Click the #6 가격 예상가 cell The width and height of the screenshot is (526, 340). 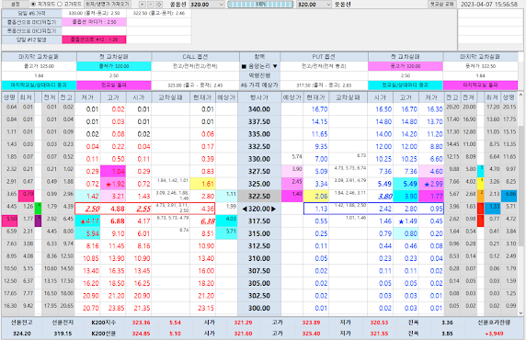(x=259, y=85)
